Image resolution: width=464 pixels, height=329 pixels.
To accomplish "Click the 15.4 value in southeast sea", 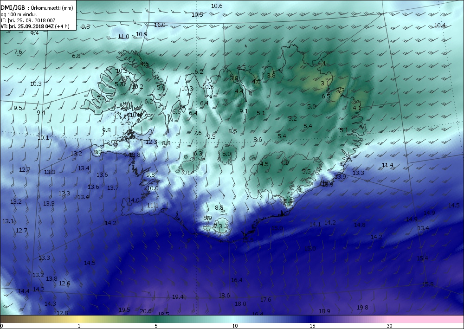I will click(x=422, y=258).
